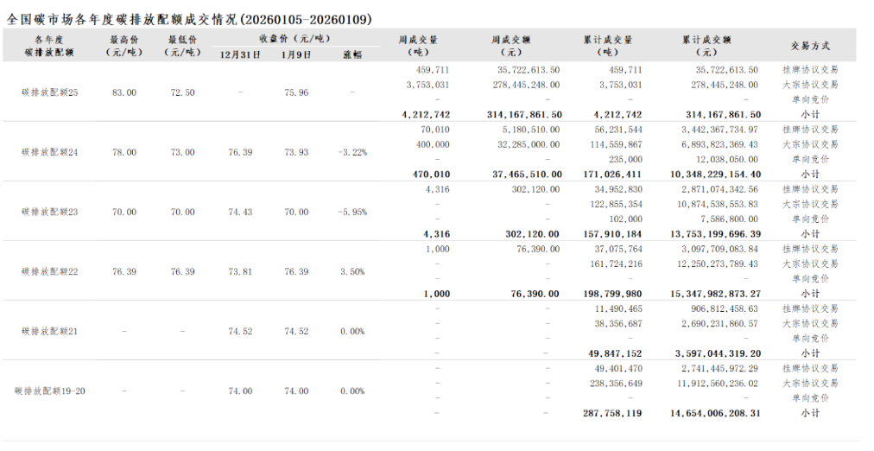Select the 1月9日 subheader

(296, 54)
